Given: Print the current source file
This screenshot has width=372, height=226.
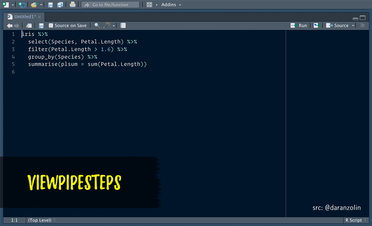Looking at the screenshot, I should 73,5.
